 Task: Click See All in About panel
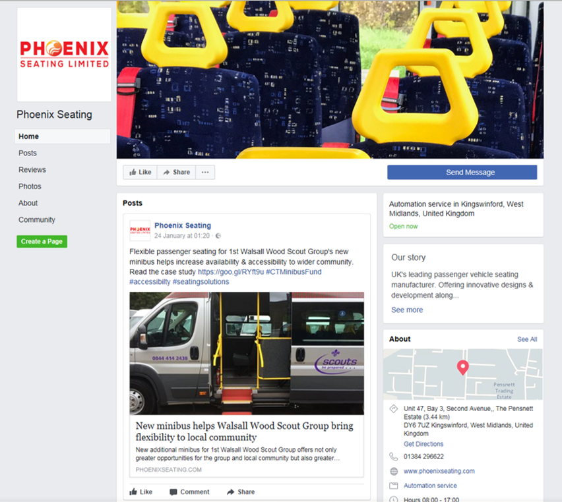527,339
